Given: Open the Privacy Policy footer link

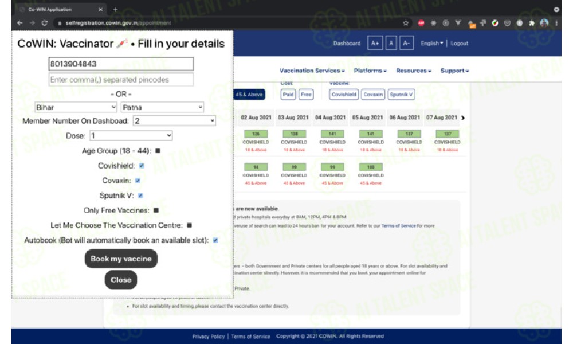Looking at the screenshot, I should [x=209, y=337].
